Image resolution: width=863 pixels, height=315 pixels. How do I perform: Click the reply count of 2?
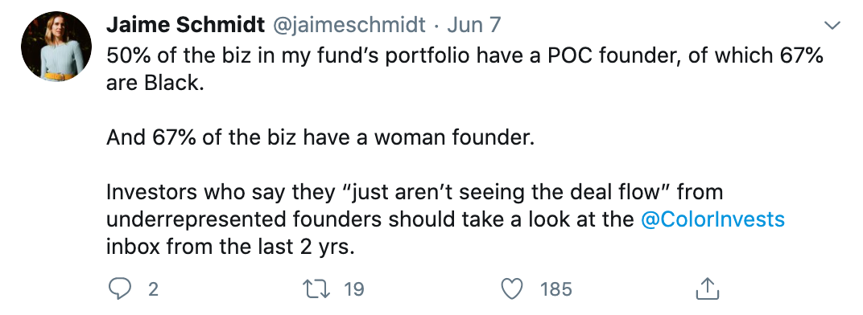(152, 289)
